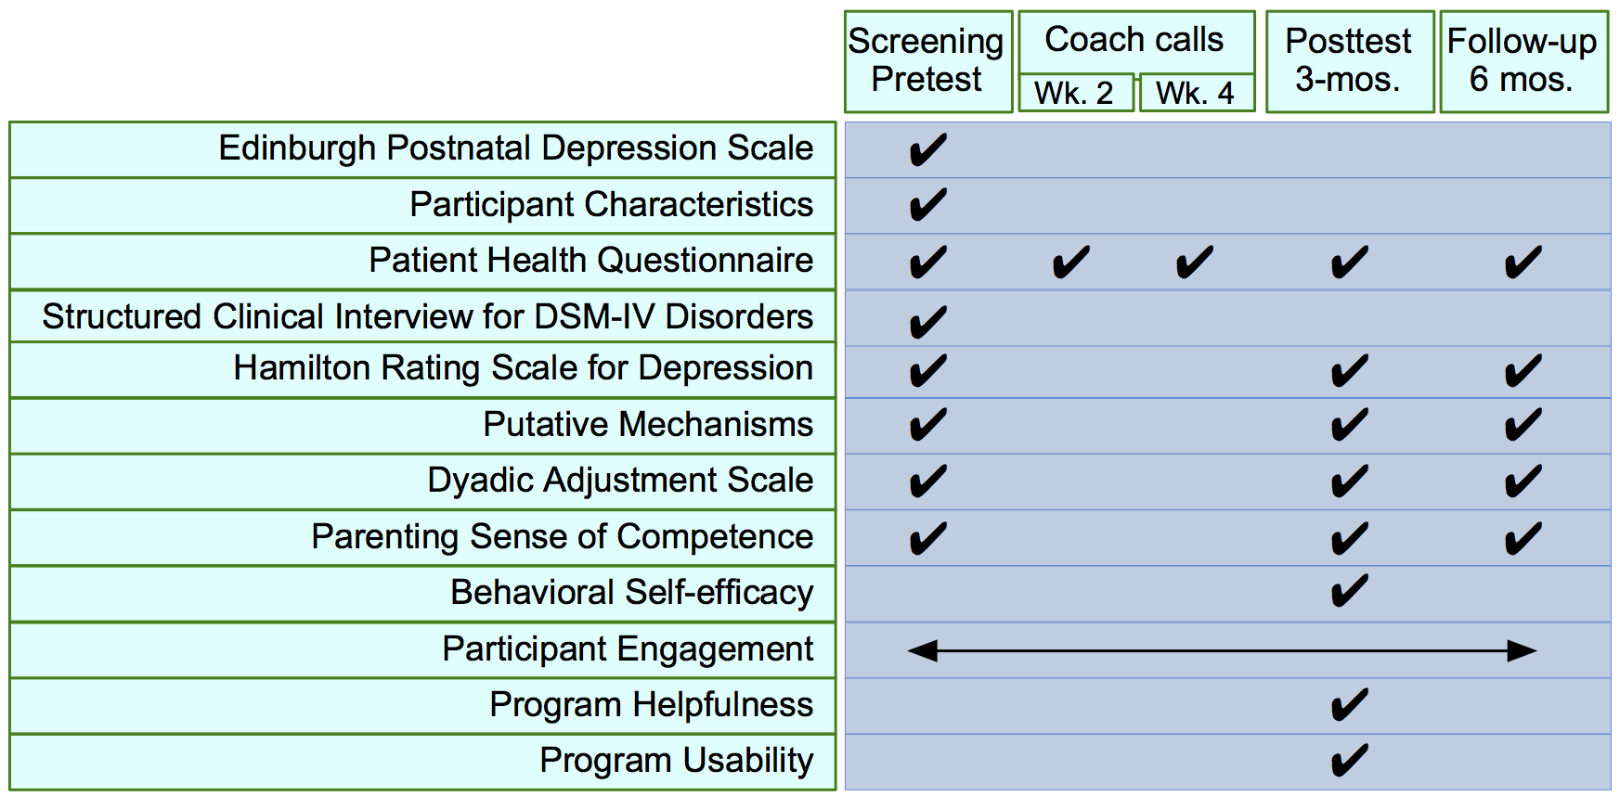Screen dimensions: 1620x796
Task: Select the Screening Pretest column header
Action: (927, 61)
